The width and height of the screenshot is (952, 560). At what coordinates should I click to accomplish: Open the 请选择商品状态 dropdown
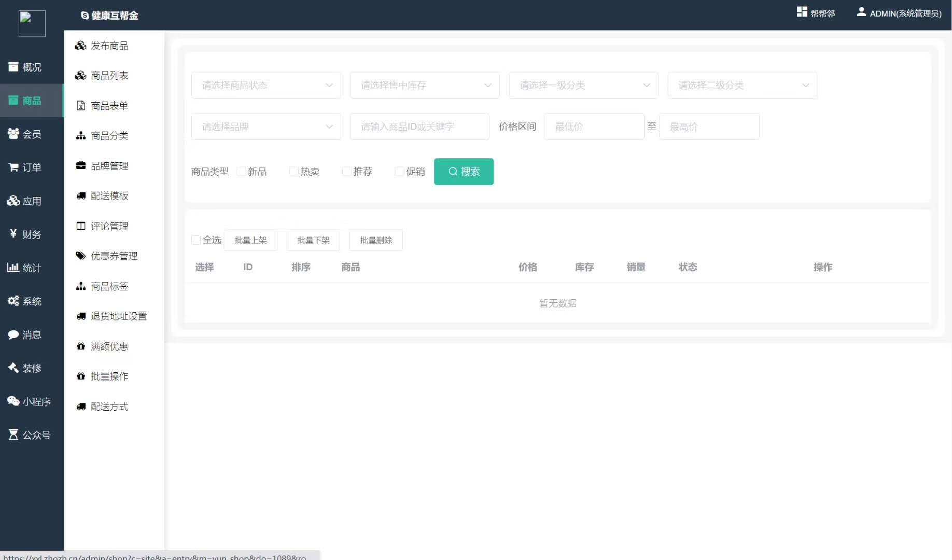tap(266, 85)
